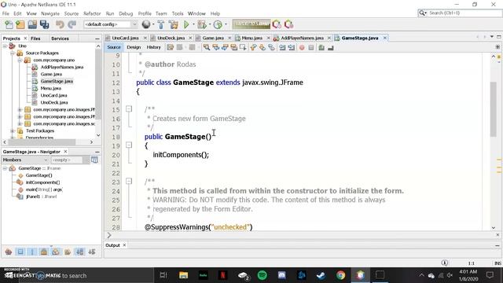Open the empty filter combo in Navigator
The image size is (503, 283).
pyautogui.click(x=70, y=160)
